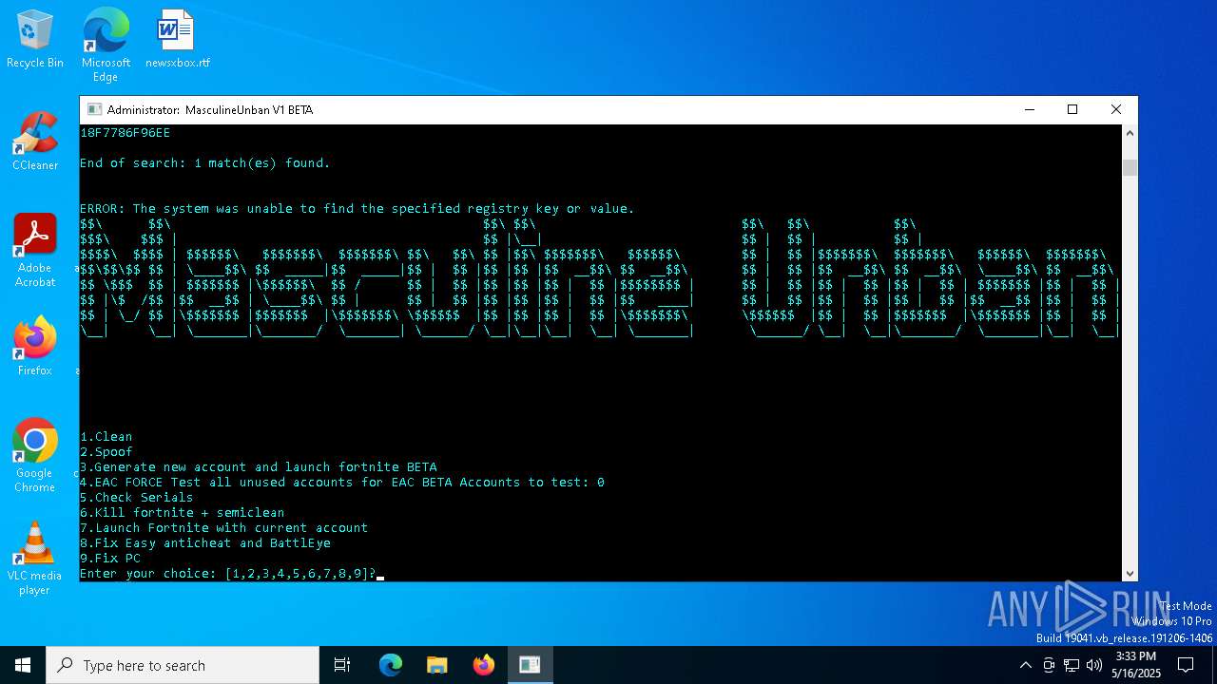Click 'Generate new account and launch fortnite' line
1217x684 pixels.
tap(259, 467)
